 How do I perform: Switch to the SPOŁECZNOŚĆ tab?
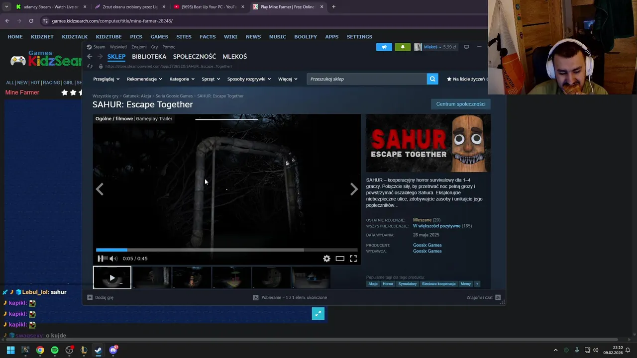(x=195, y=57)
